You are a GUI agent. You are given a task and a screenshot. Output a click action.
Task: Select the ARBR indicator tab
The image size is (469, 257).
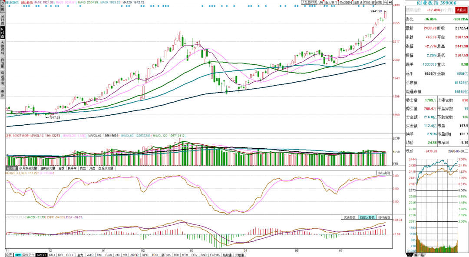134,255
